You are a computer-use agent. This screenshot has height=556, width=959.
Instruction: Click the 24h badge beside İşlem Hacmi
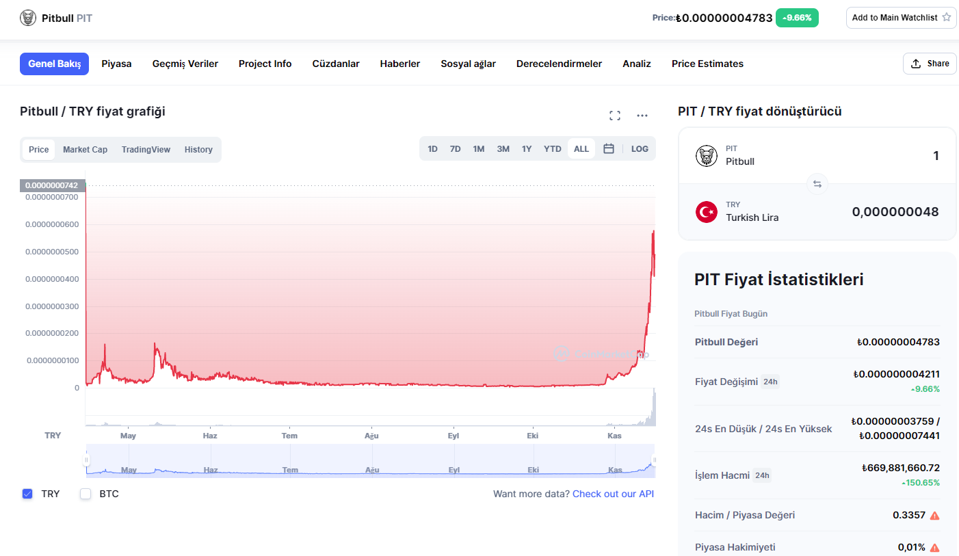[x=762, y=475]
